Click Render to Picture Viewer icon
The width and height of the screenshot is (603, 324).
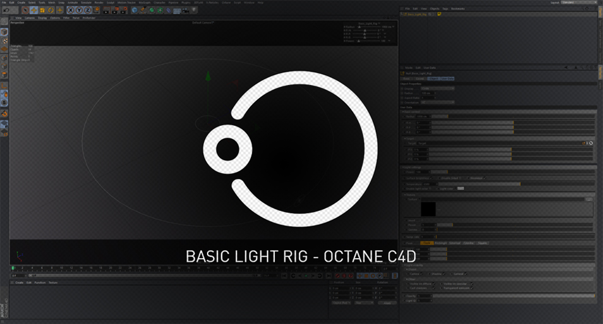115,10
